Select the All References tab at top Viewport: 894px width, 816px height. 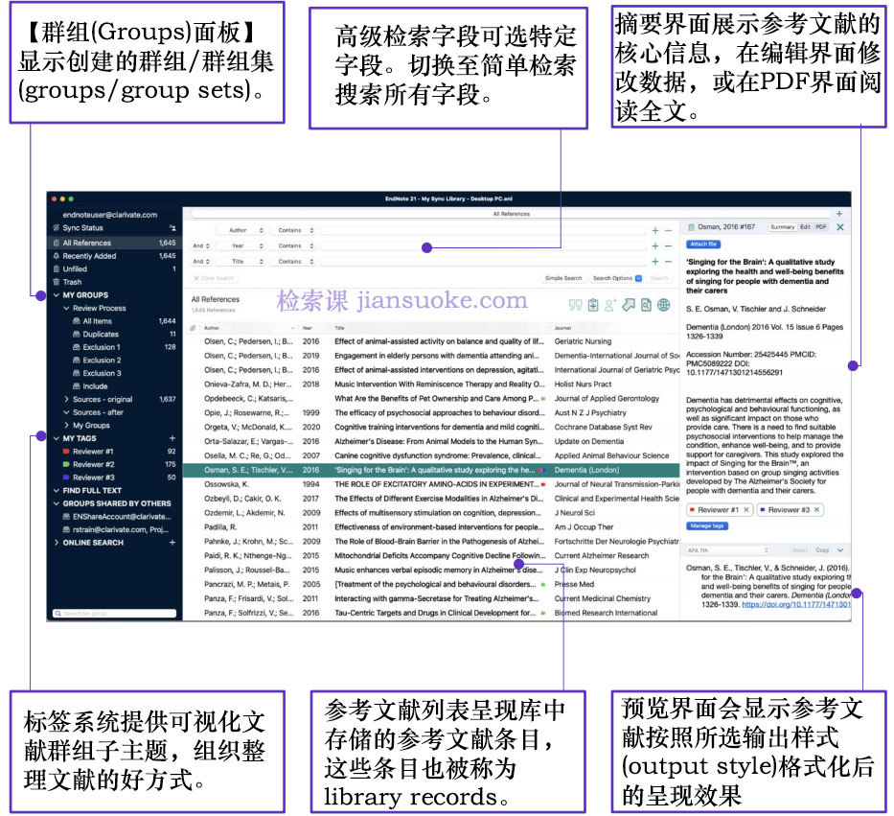(512, 214)
